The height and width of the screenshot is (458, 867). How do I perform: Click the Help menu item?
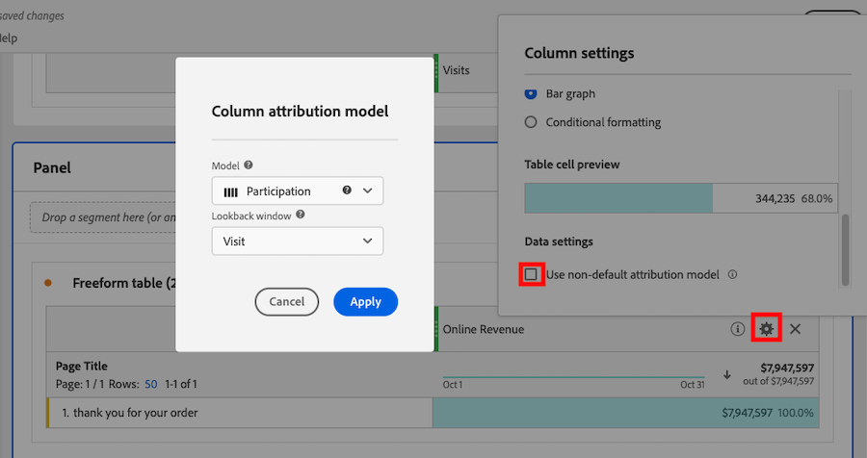coord(8,38)
